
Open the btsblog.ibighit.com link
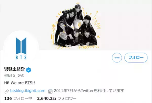point(28,91)
